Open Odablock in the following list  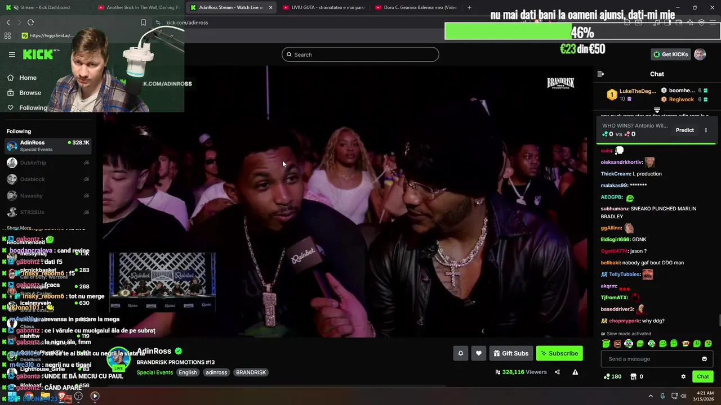(48, 179)
